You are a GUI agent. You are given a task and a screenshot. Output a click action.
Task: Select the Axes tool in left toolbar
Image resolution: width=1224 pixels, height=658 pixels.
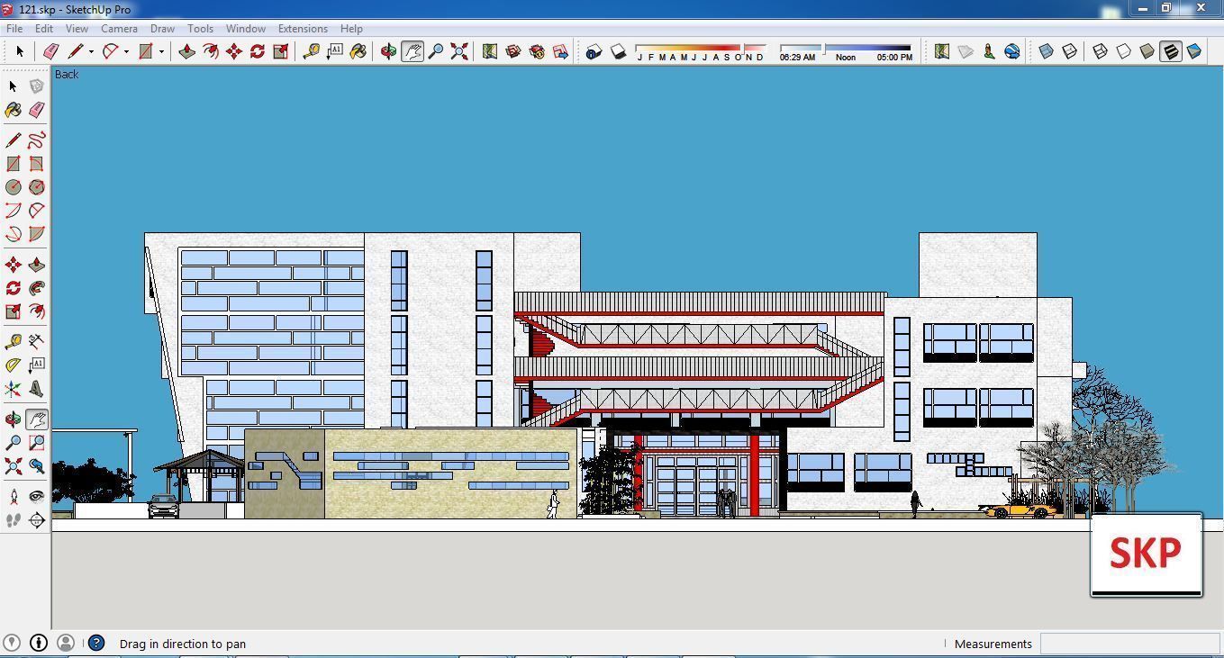13,389
